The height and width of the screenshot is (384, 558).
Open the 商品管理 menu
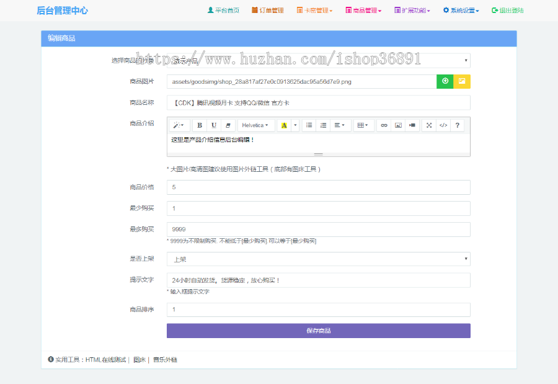click(x=363, y=11)
